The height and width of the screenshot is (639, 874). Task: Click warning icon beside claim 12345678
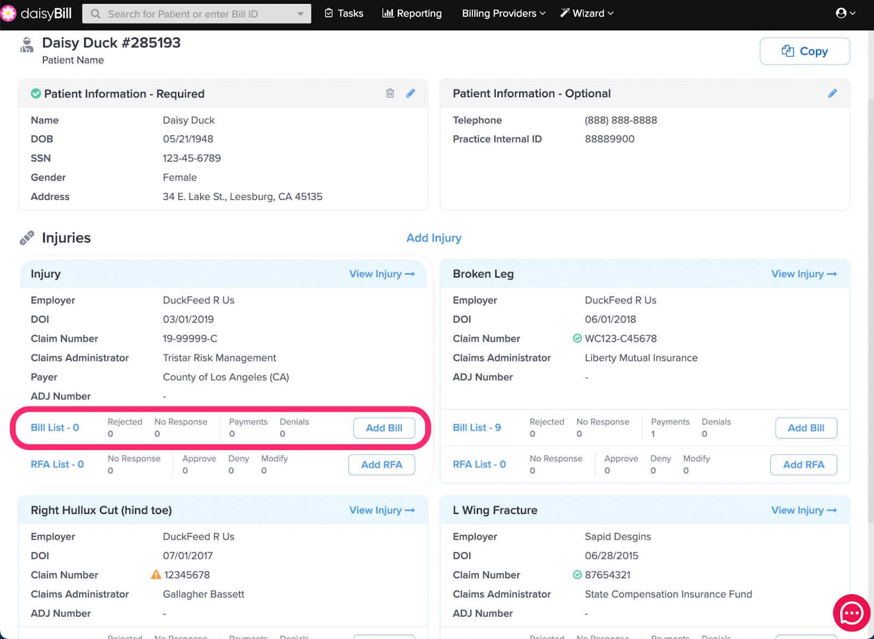click(x=156, y=575)
